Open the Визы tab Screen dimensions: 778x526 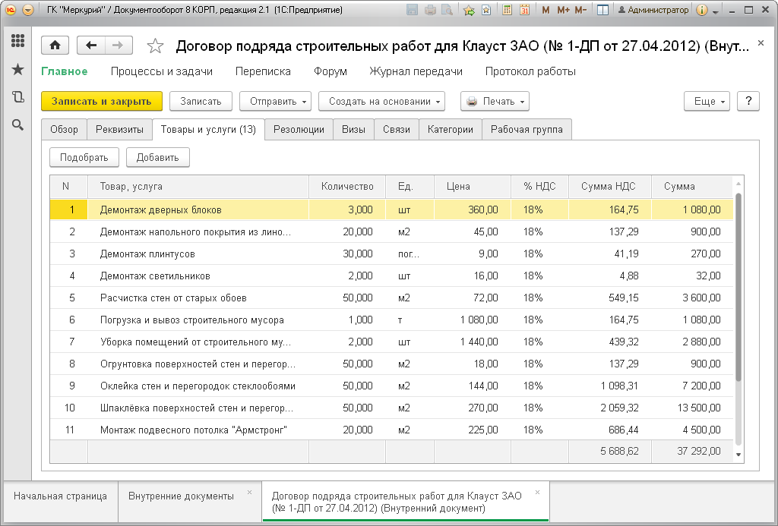(x=353, y=129)
